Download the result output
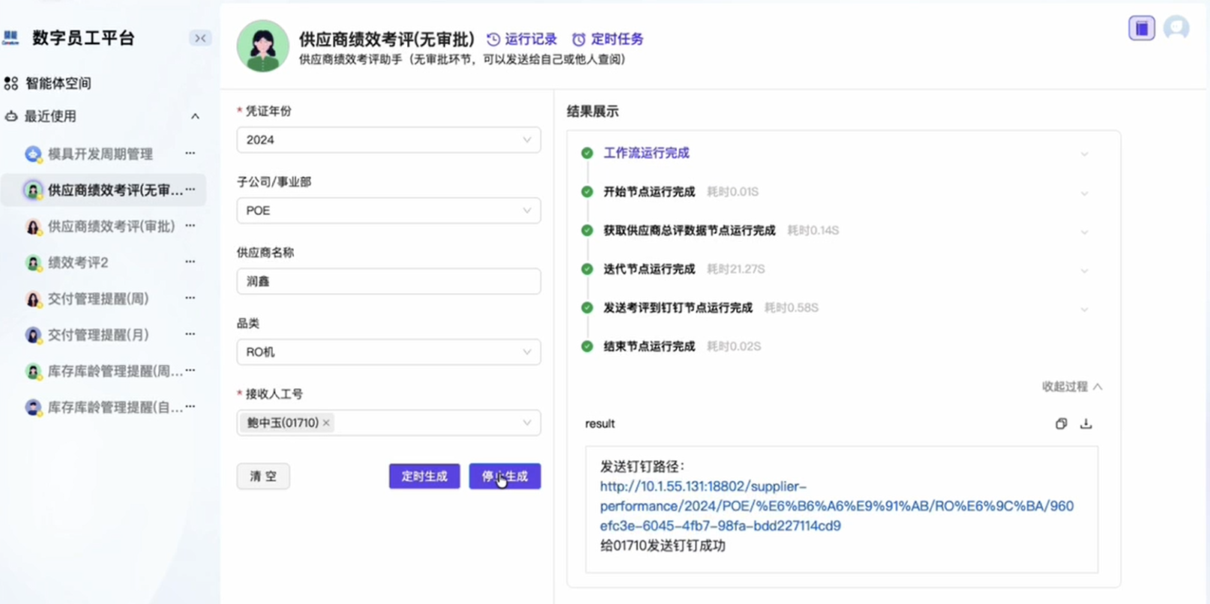 (x=1086, y=424)
